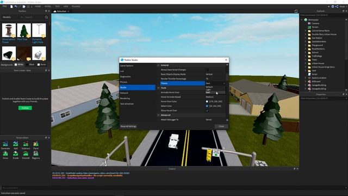Click the Close button in settings dialog
348x196 pixels.
221,126
